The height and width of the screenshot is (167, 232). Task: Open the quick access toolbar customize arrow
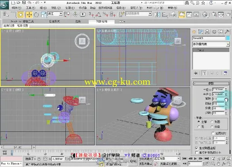tap(45, 3)
